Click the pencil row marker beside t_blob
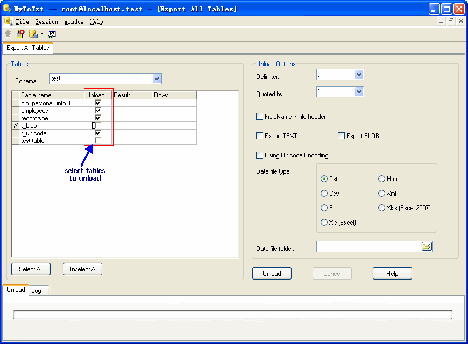 16,126
